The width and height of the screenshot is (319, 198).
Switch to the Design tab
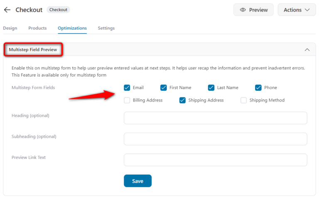[10, 28]
